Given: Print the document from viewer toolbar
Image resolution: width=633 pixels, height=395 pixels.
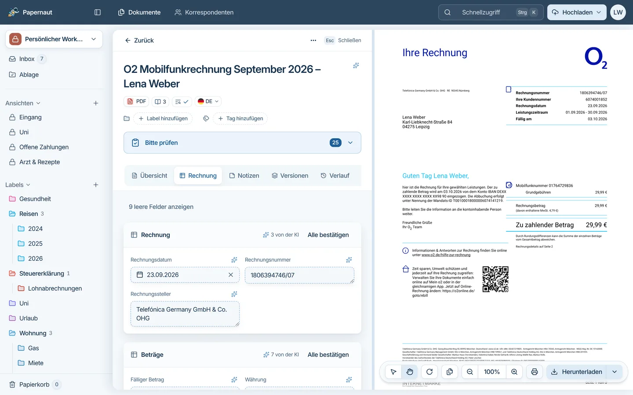Looking at the screenshot, I should (535, 372).
